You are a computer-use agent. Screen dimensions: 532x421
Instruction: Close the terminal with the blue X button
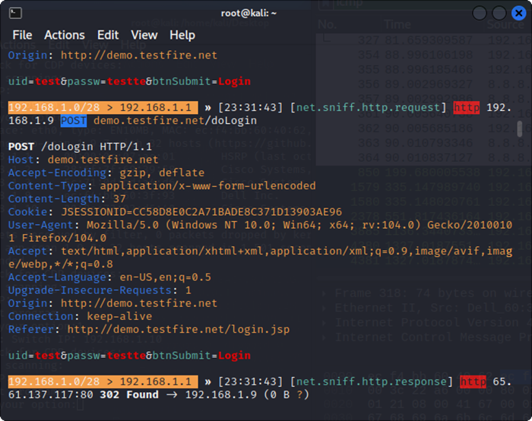pos(518,13)
